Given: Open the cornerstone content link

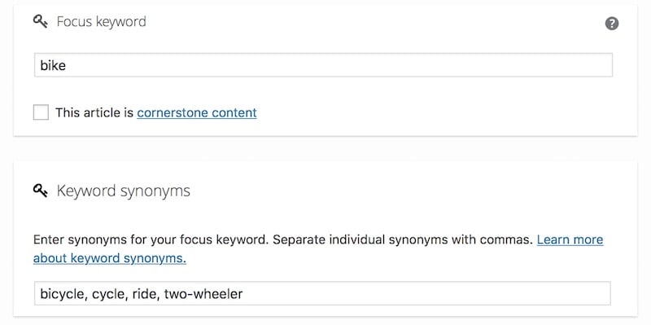Looking at the screenshot, I should pyautogui.click(x=197, y=112).
